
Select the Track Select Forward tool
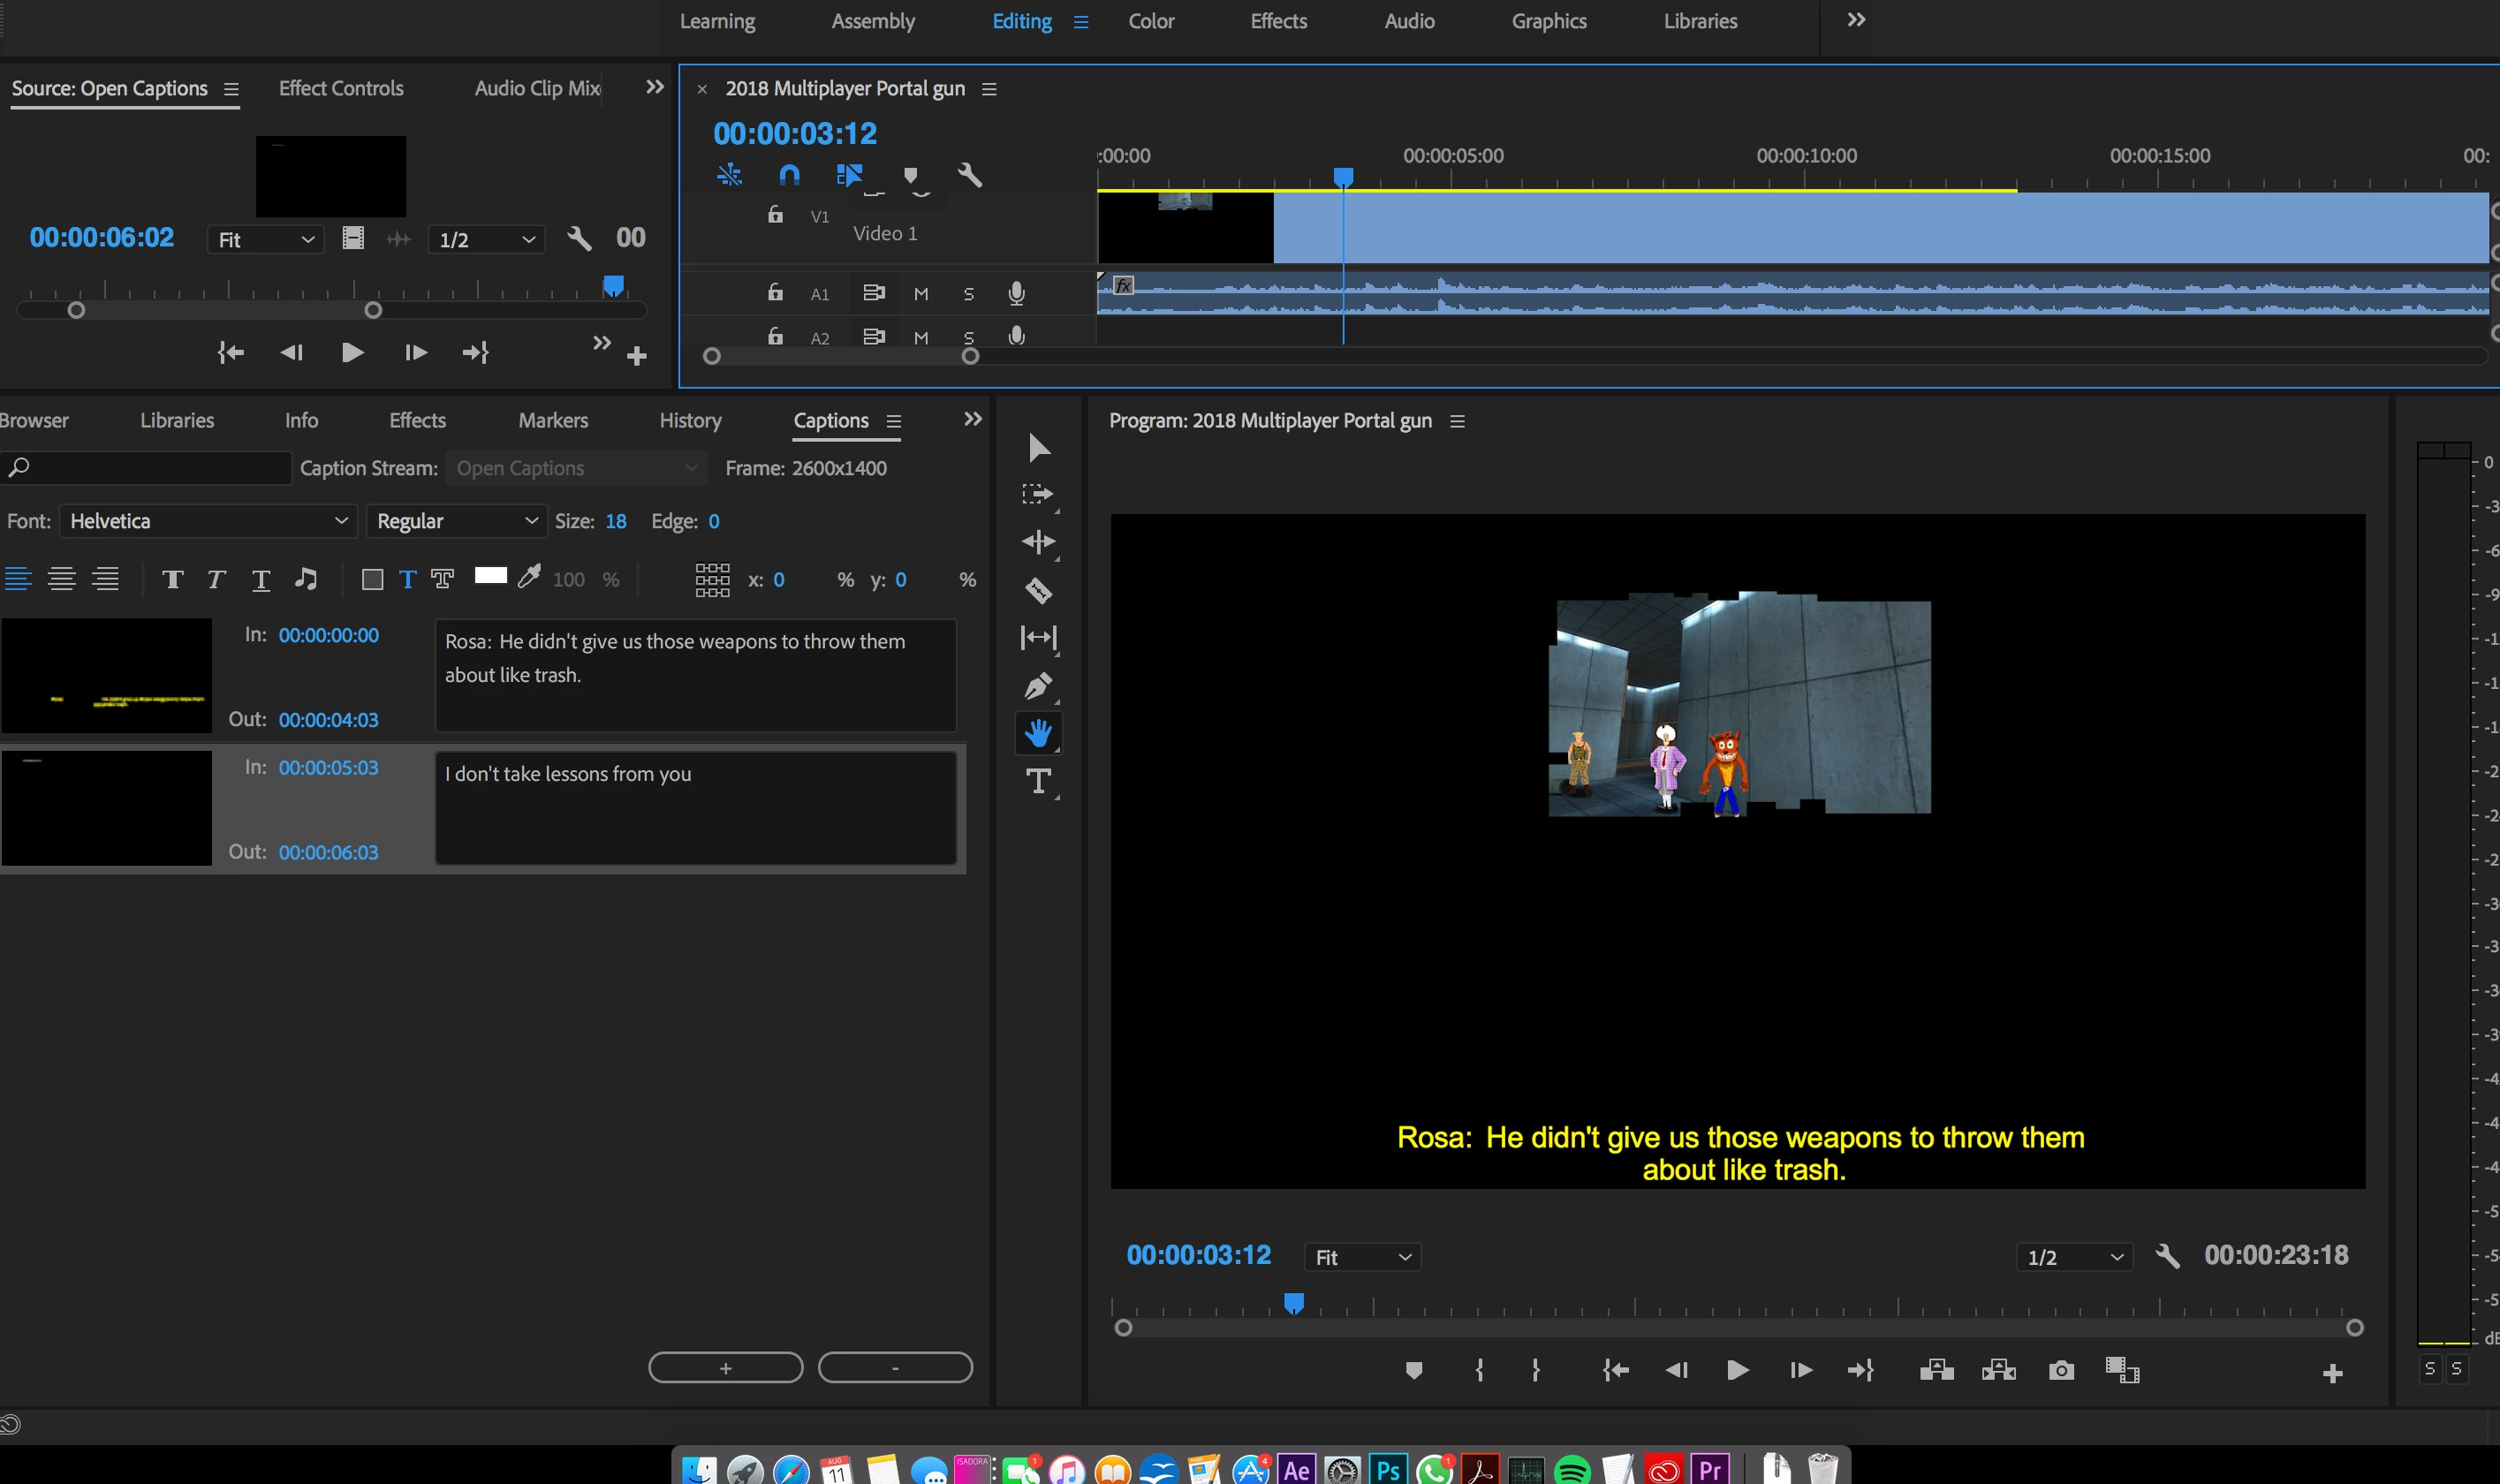tap(1038, 494)
